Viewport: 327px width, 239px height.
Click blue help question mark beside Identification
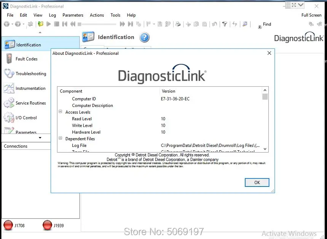tap(144, 38)
